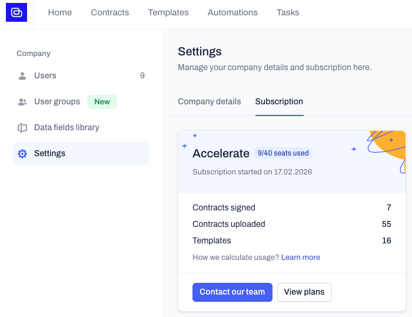Image resolution: width=412 pixels, height=317 pixels.
Task: Click the New badge beside User groups
Action: coord(102,101)
